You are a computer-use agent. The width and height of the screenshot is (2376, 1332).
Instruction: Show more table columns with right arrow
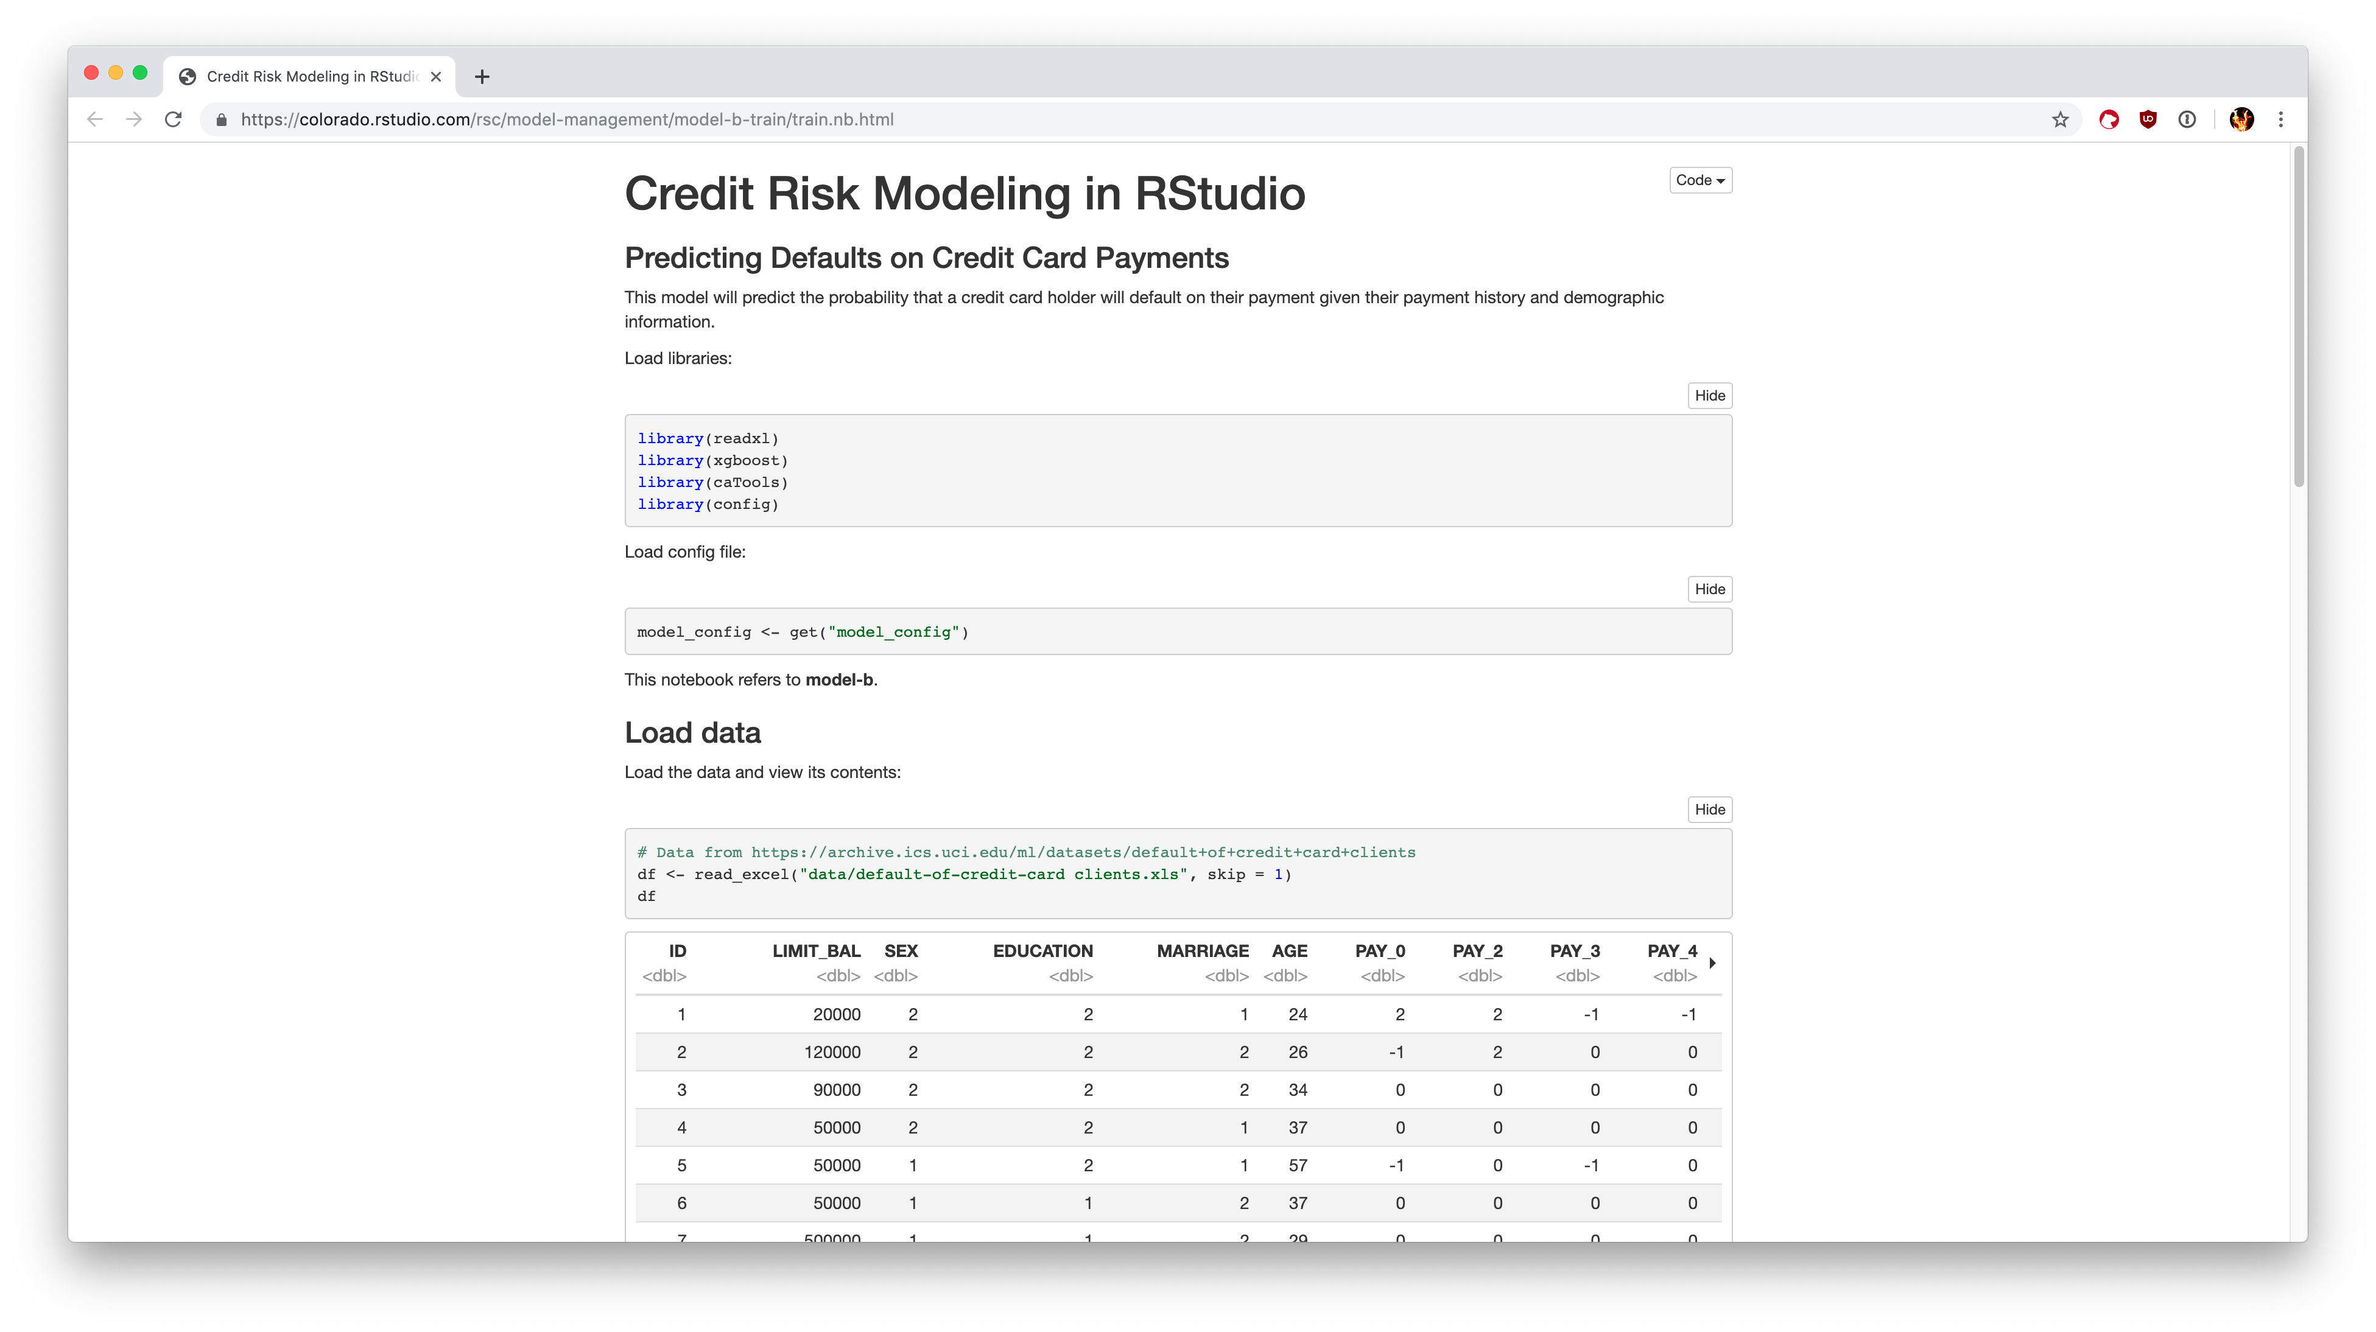pyautogui.click(x=1712, y=963)
